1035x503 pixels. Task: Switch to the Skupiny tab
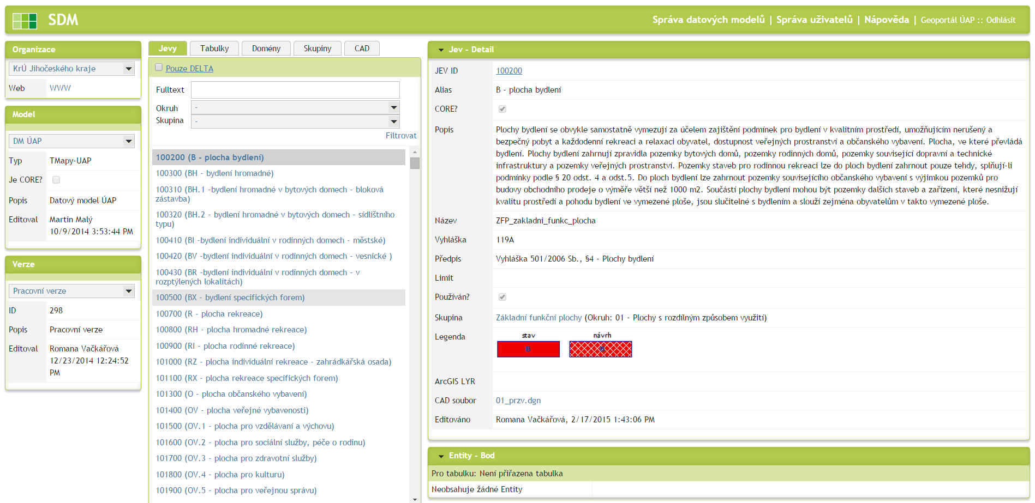(x=318, y=49)
